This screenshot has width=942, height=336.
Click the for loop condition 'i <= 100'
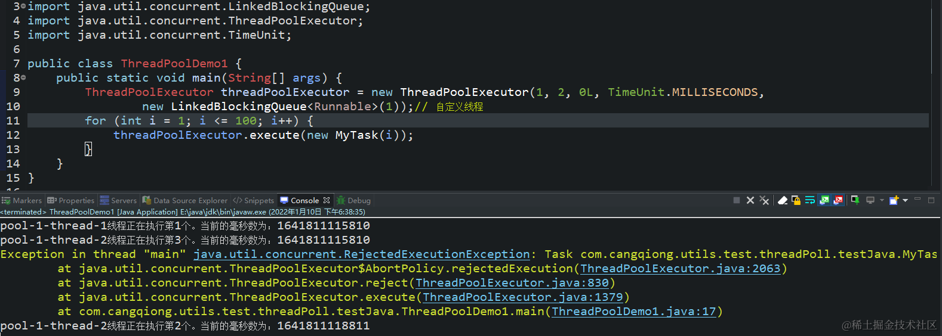click(227, 121)
